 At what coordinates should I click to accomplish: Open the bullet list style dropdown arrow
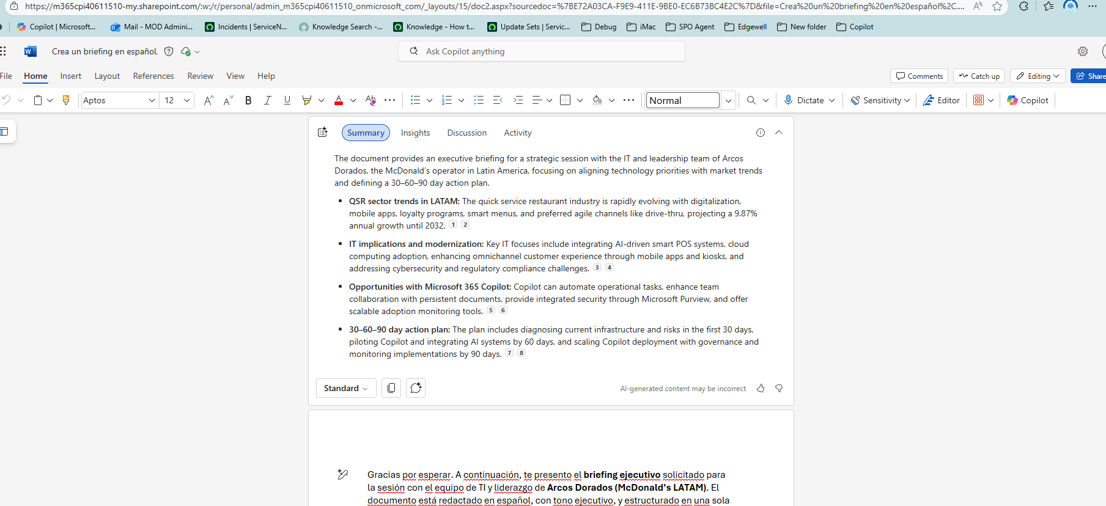pyautogui.click(x=429, y=100)
